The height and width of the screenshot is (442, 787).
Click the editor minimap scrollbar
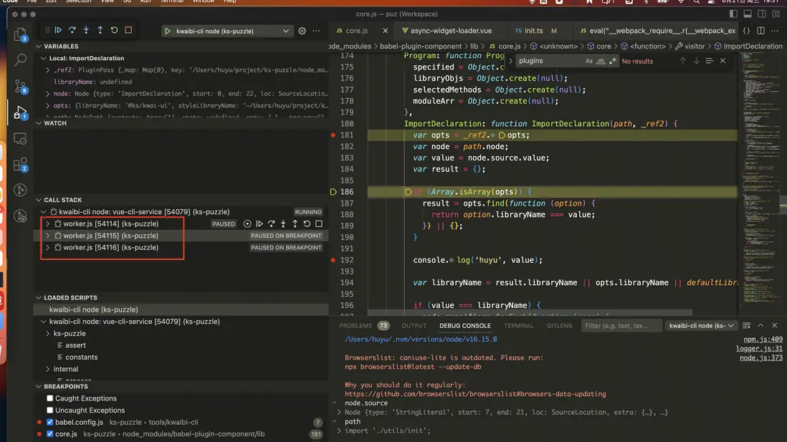pos(783,204)
